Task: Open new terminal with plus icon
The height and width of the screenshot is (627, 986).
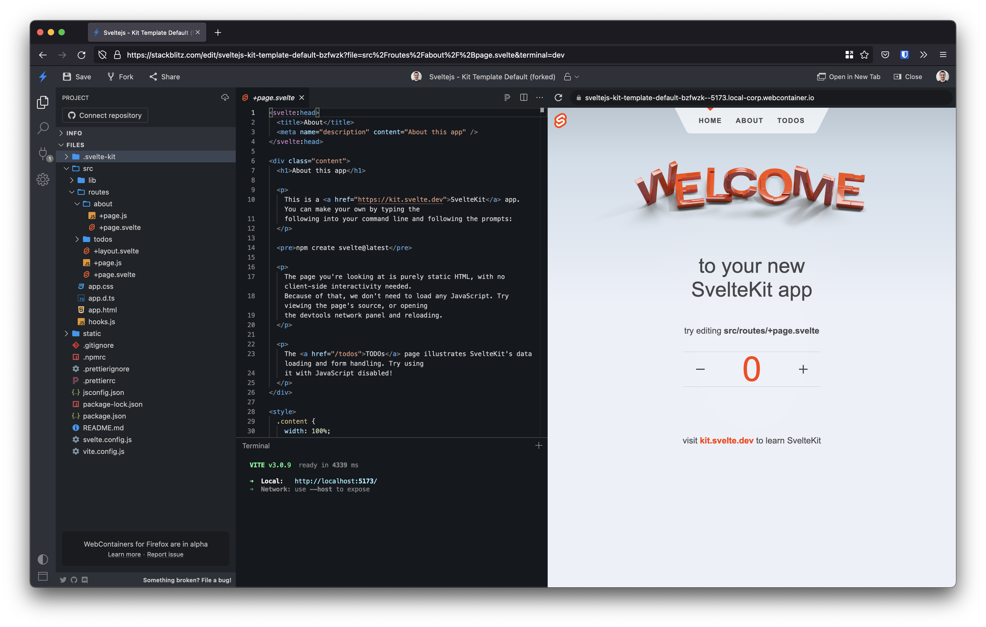Action: click(539, 446)
